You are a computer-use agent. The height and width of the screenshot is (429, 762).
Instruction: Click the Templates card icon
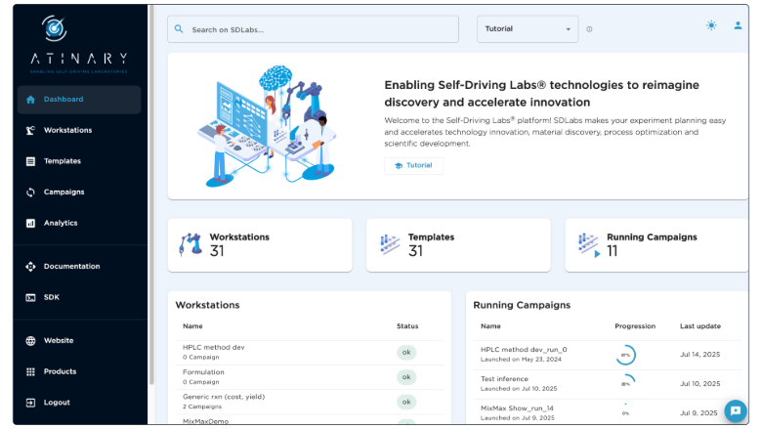[389, 244]
